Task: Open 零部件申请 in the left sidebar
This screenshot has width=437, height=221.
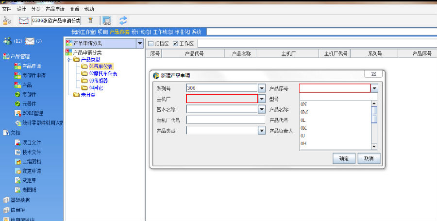Action: tap(30, 75)
